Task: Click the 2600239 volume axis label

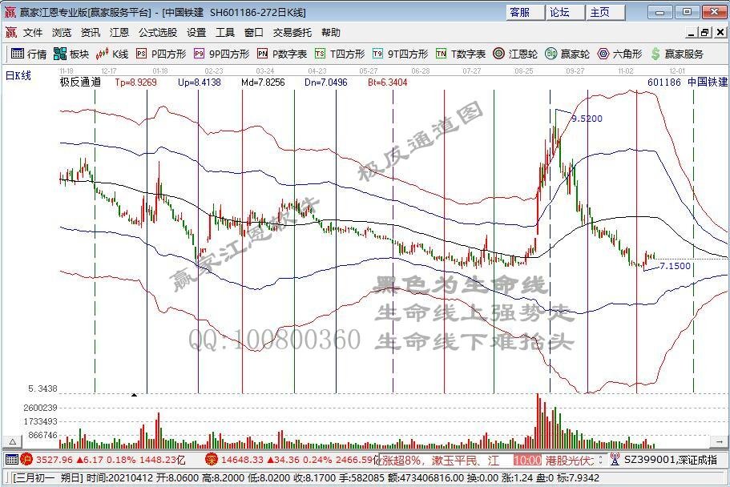Action: point(41,408)
